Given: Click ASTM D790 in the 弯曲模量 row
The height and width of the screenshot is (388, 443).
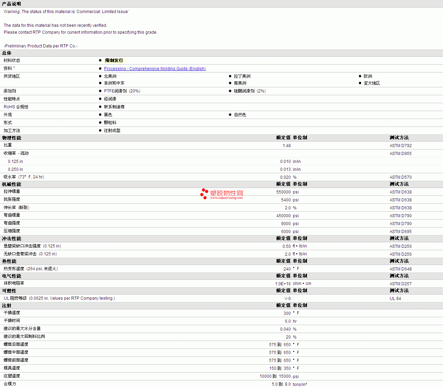Looking at the screenshot, I should [401, 216].
